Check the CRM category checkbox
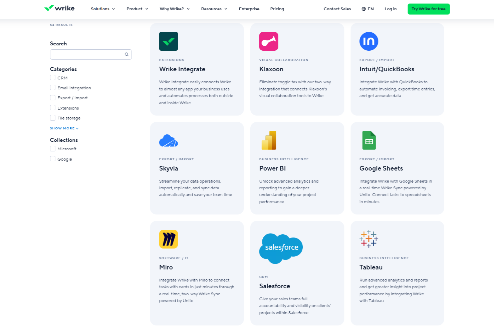The width and height of the screenshot is (494, 329). click(53, 78)
